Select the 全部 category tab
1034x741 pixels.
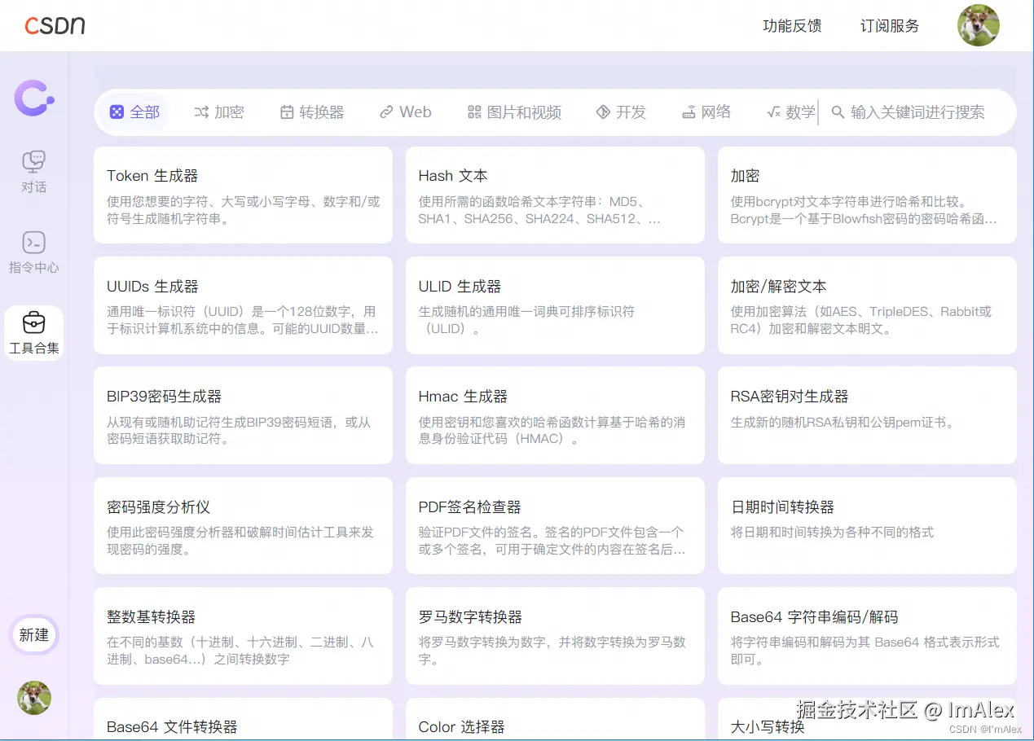[134, 112]
